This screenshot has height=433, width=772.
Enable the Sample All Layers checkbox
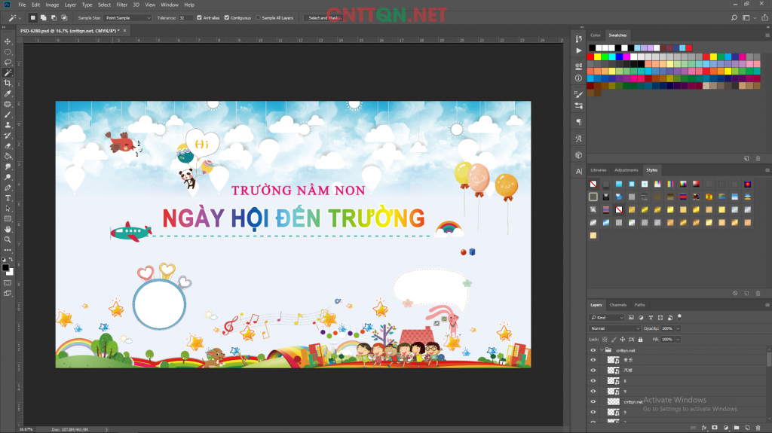259,17
